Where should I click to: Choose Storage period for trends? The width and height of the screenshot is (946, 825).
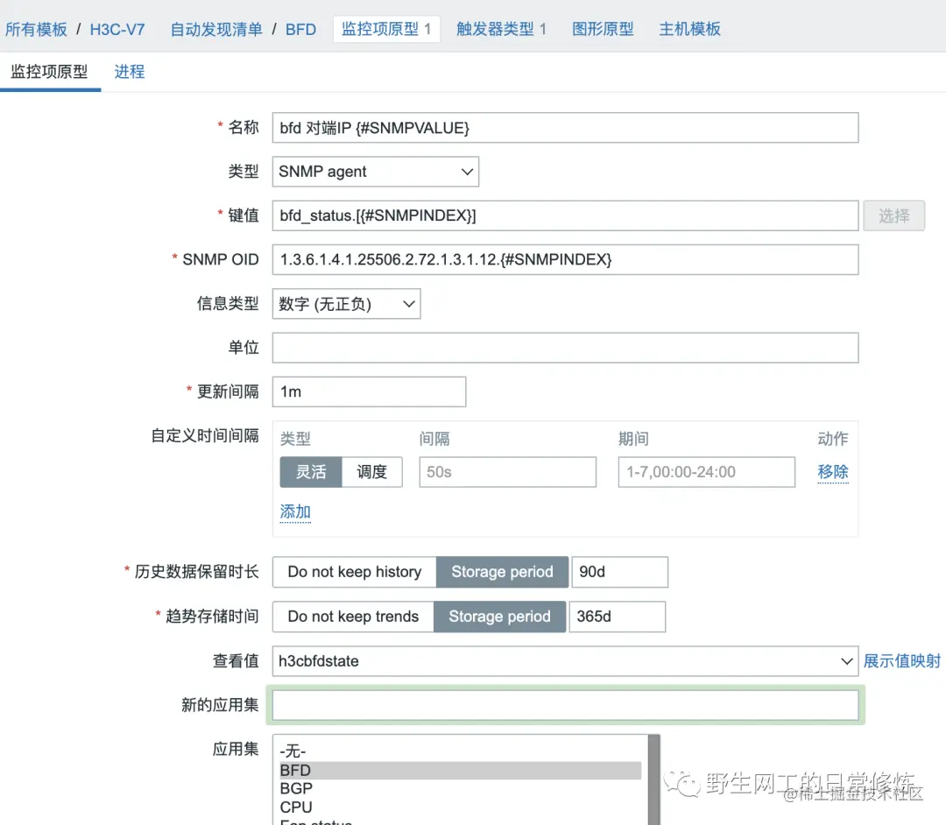[499, 617]
